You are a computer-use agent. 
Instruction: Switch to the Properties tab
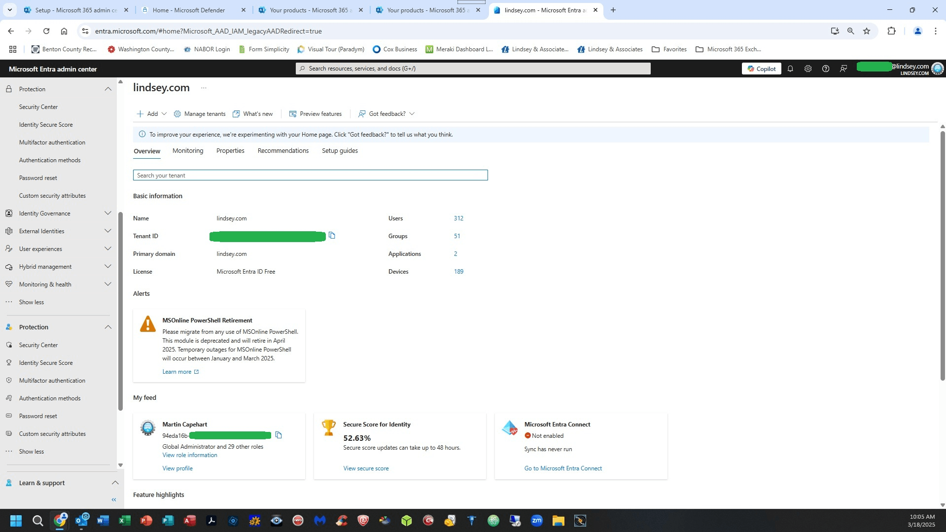(x=230, y=151)
